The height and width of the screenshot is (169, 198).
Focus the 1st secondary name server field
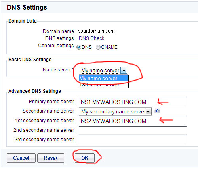point(133,121)
